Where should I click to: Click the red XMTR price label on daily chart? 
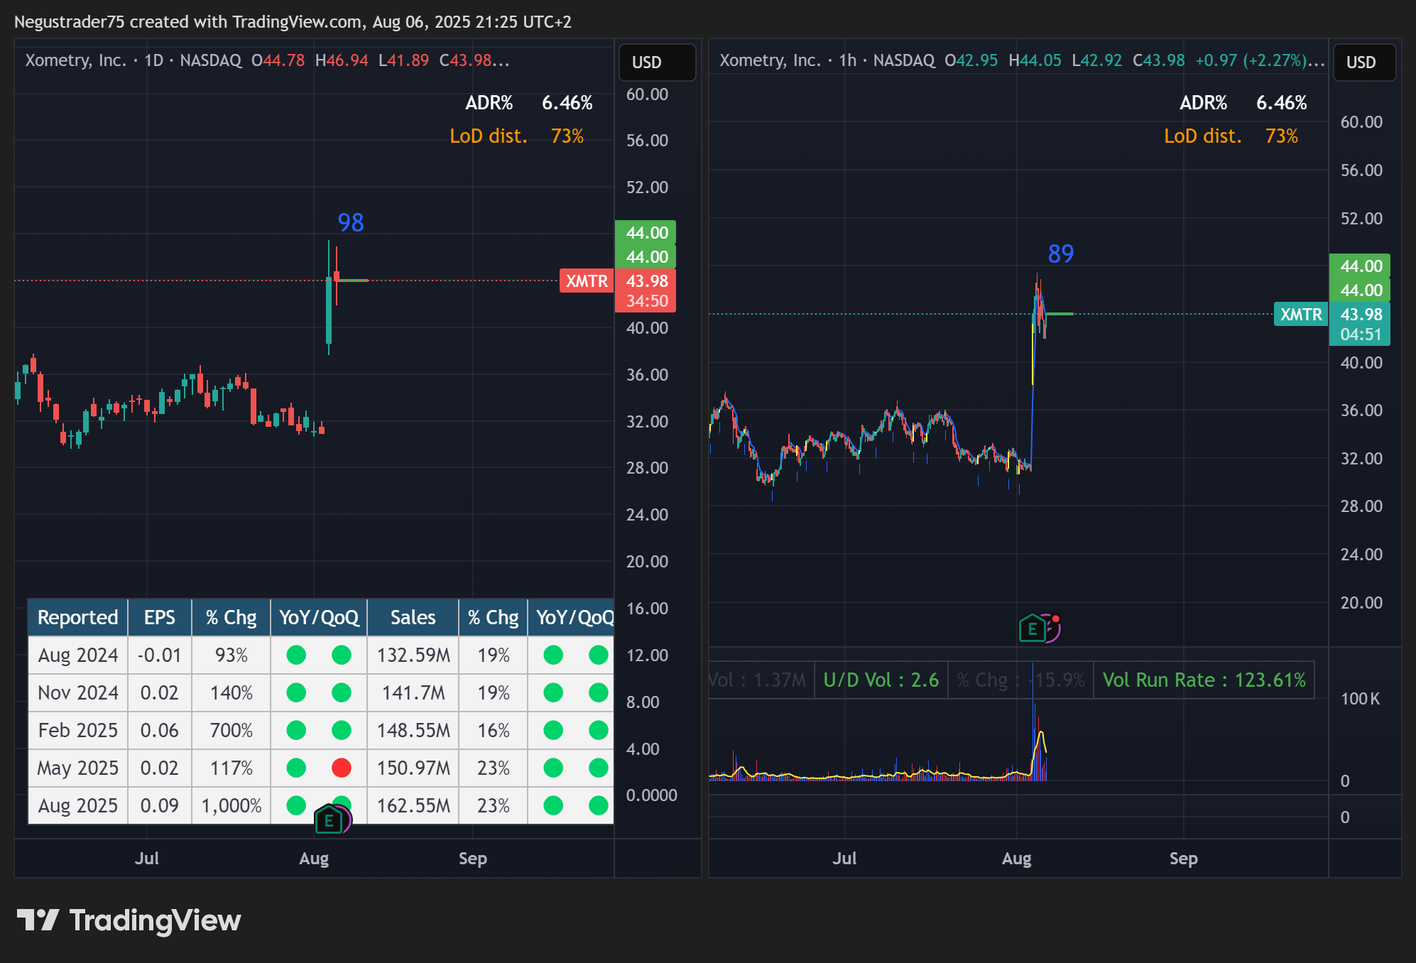click(x=587, y=281)
